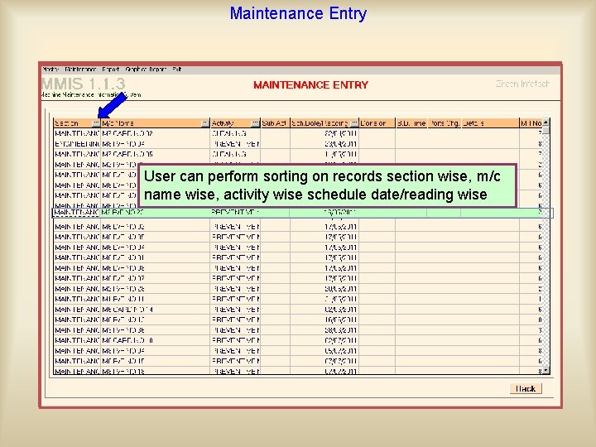Image resolution: width=596 pixels, height=447 pixels.
Task: Click the table scrollbar up arrow
Action: tap(546, 123)
